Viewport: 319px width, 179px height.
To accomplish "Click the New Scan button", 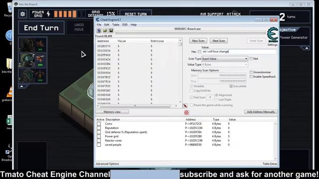I will [x=198, y=41].
